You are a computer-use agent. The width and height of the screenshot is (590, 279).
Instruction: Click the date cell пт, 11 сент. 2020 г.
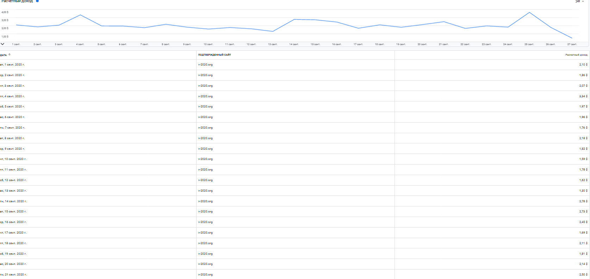pos(13,170)
